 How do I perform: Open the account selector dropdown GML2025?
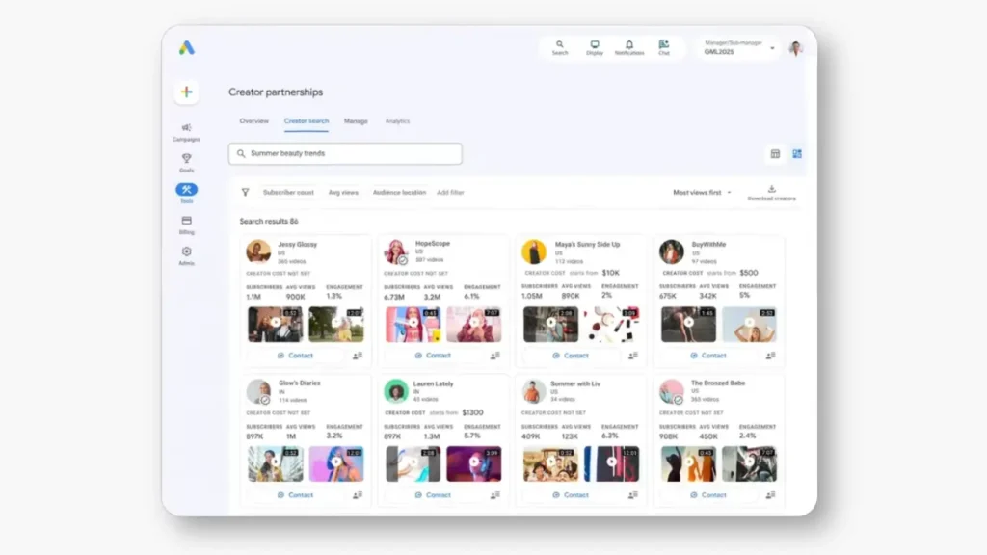coord(739,48)
